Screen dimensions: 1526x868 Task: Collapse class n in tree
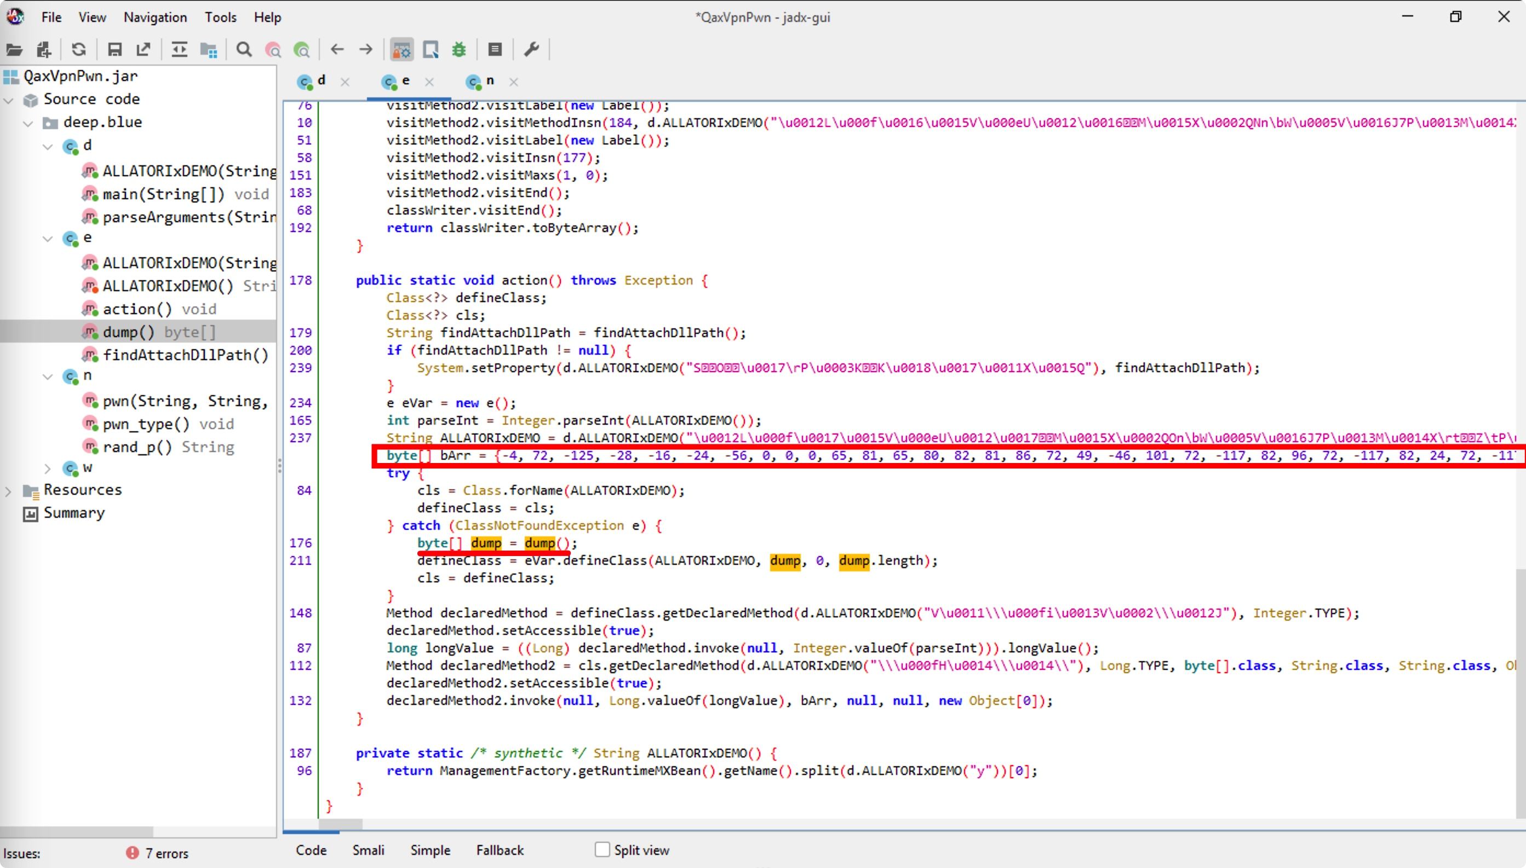48,376
